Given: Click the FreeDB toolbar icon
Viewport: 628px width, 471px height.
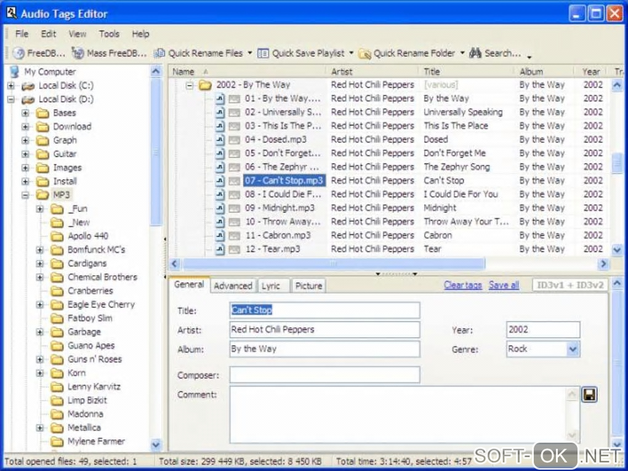Looking at the screenshot, I should pos(18,53).
